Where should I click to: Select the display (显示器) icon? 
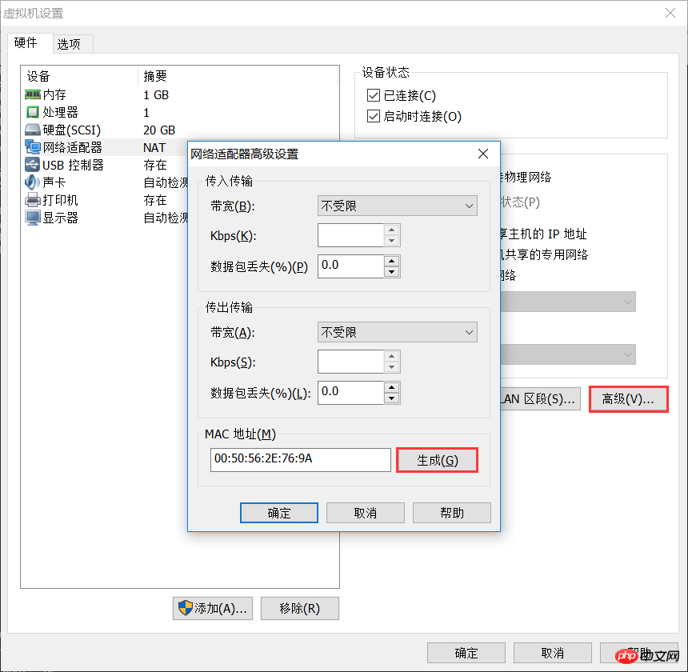coord(33,218)
